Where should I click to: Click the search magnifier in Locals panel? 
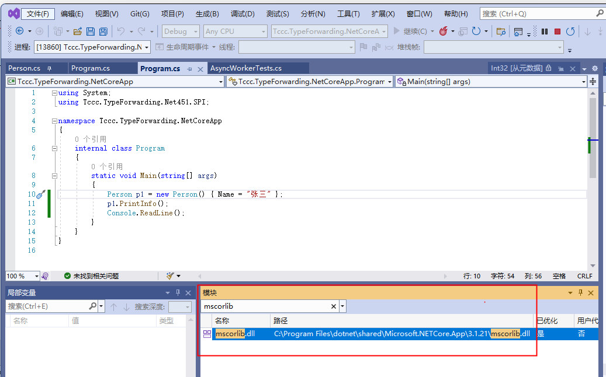tap(92, 306)
